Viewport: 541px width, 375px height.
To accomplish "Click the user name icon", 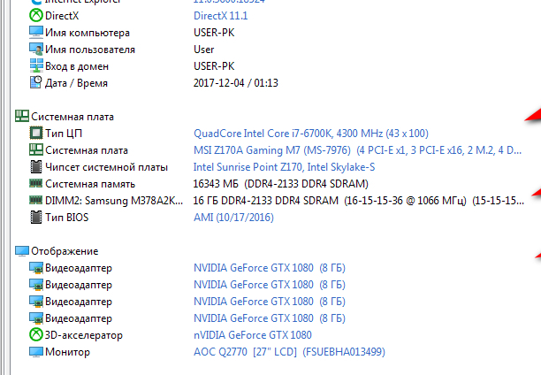I will tap(36, 49).
